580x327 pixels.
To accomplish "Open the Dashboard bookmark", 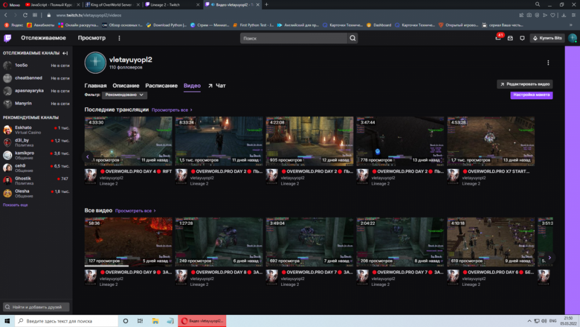I will pos(379,25).
